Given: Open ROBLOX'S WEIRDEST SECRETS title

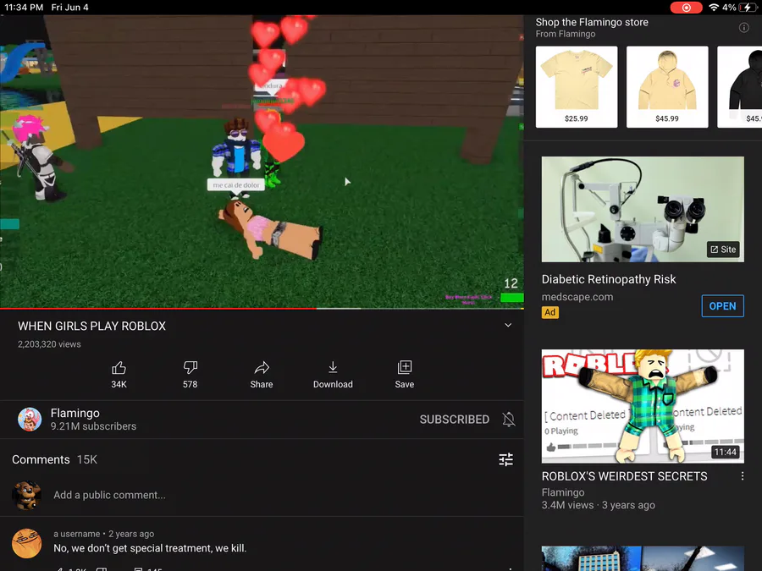Looking at the screenshot, I should click(625, 476).
